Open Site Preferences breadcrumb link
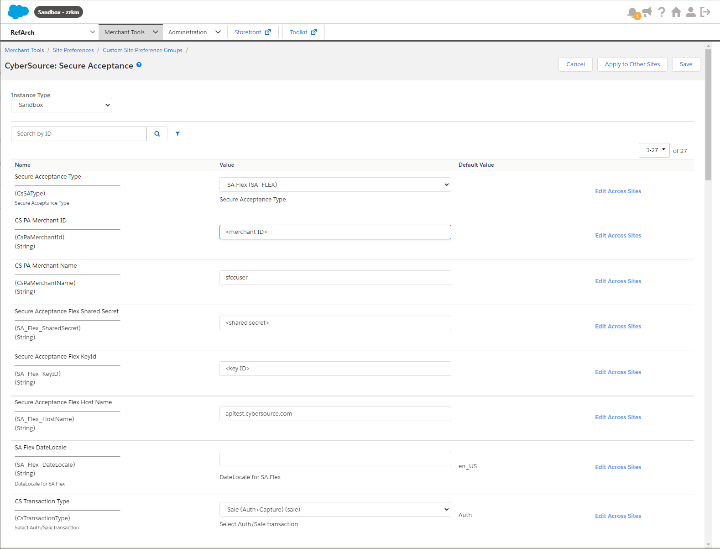 [73, 50]
